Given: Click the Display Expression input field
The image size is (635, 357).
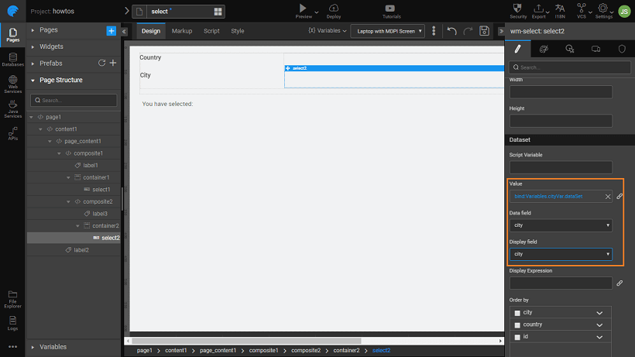Looking at the screenshot, I should pos(561,283).
